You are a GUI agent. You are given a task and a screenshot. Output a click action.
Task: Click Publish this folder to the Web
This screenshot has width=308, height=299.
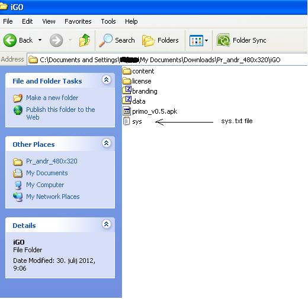60,113
